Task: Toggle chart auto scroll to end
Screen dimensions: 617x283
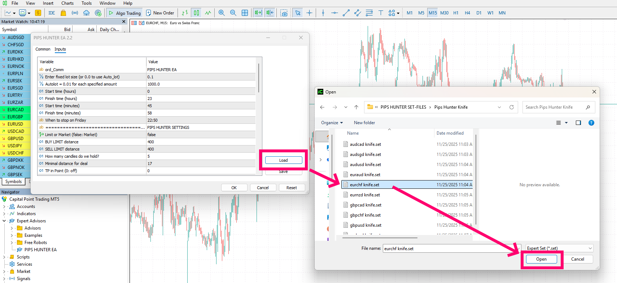Action: (x=258, y=13)
